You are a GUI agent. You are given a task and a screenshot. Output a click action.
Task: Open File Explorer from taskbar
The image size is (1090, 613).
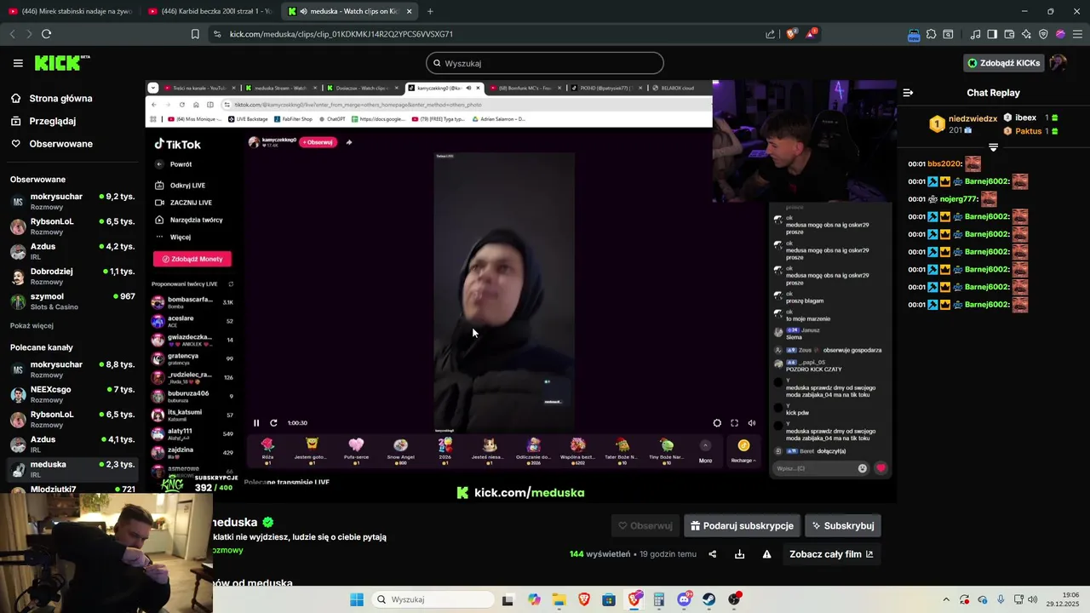[x=559, y=599]
